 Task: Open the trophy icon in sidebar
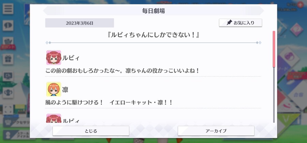(x=8, y=93)
